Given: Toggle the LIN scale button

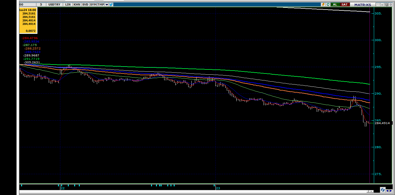Looking at the screenshot, I should pos(68,4).
